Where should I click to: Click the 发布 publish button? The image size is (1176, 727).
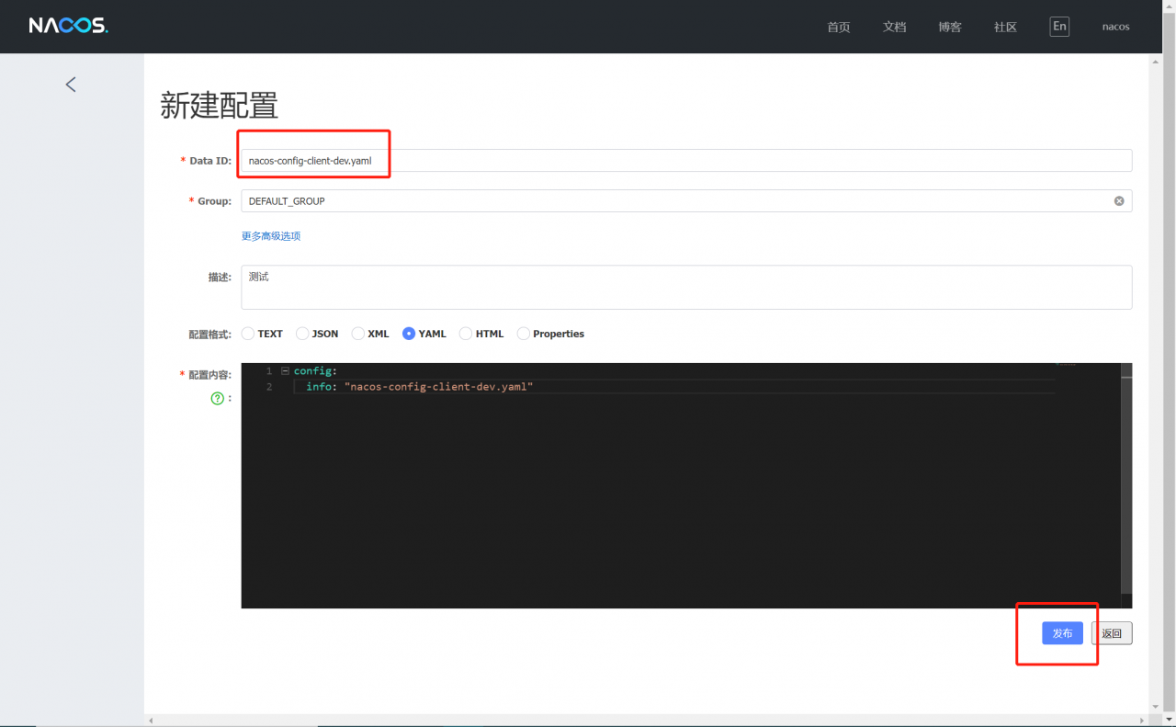click(x=1062, y=633)
